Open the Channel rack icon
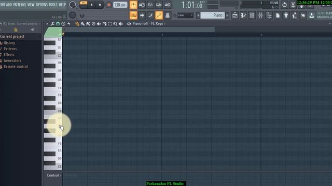This screenshot has height=186, width=332. (252, 15)
